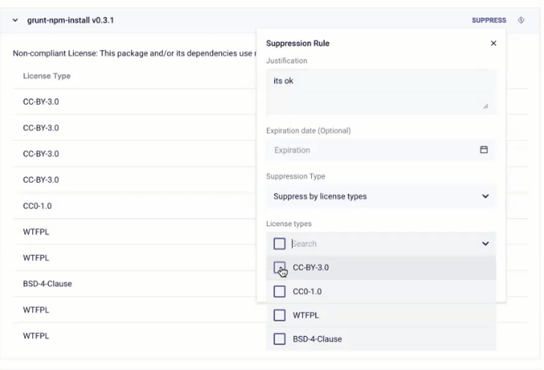The width and height of the screenshot is (544, 370).
Task: Collapse the License types dropdown arrow
Action: pos(486,244)
